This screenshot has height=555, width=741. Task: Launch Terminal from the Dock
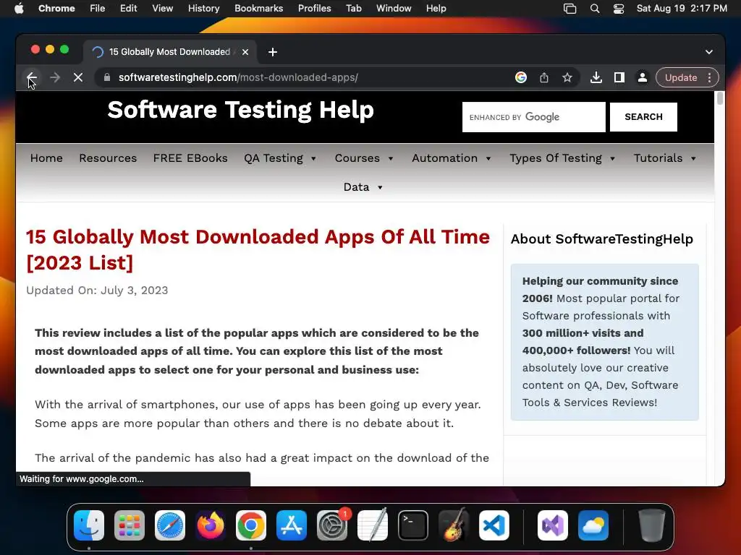[x=413, y=525]
